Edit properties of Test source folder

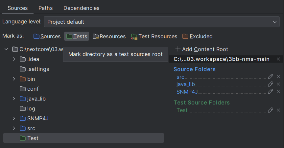[271, 110]
